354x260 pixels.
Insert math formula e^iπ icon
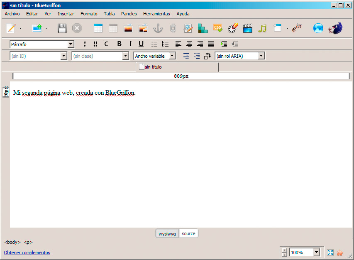tap(297, 28)
